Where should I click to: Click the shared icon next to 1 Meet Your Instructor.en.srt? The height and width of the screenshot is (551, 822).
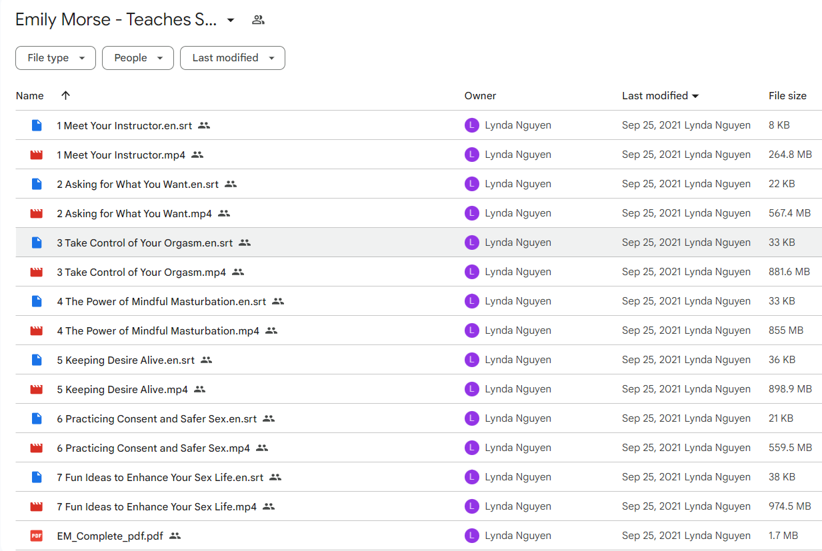coord(204,125)
